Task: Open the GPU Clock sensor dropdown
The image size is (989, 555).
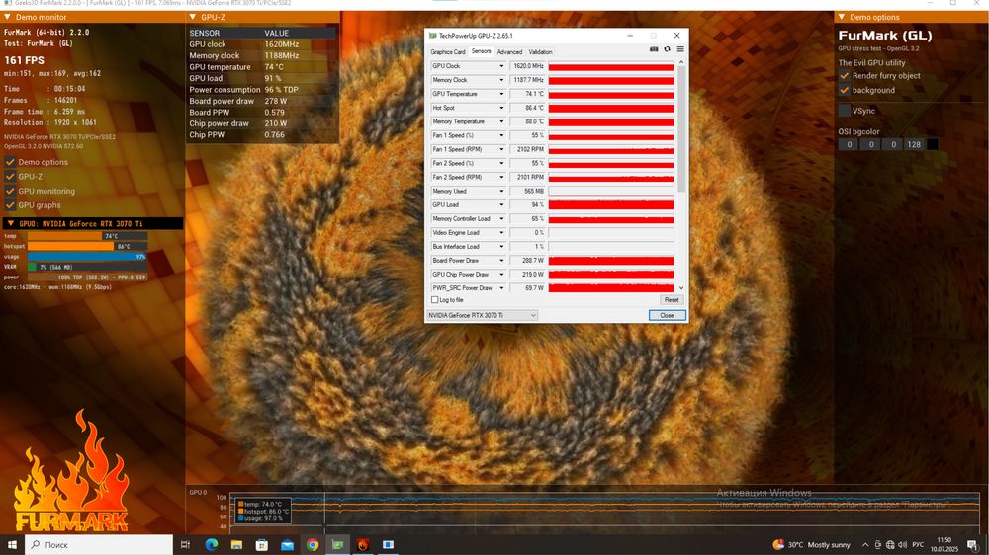Action: (501, 66)
